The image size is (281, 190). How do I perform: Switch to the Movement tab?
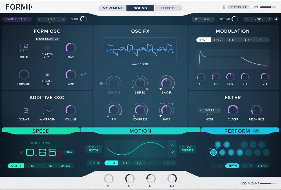coord(112,8)
